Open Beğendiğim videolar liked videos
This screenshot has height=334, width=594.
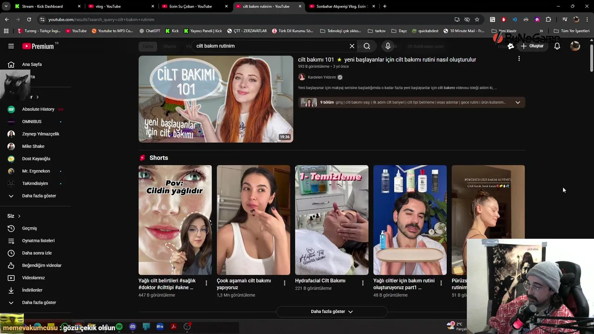[35, 265]
